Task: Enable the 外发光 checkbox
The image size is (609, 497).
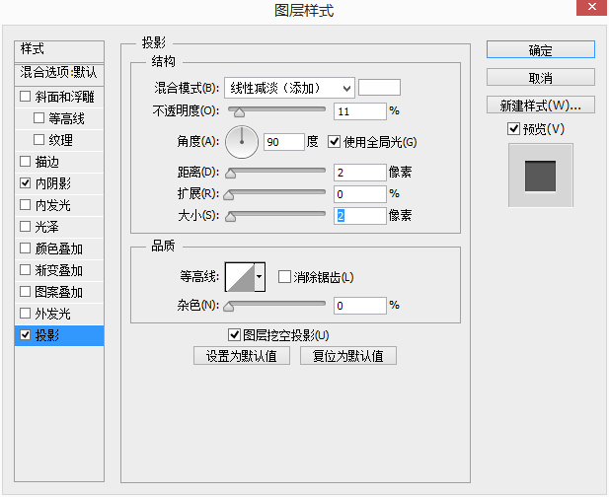Action: pos(26,314)
